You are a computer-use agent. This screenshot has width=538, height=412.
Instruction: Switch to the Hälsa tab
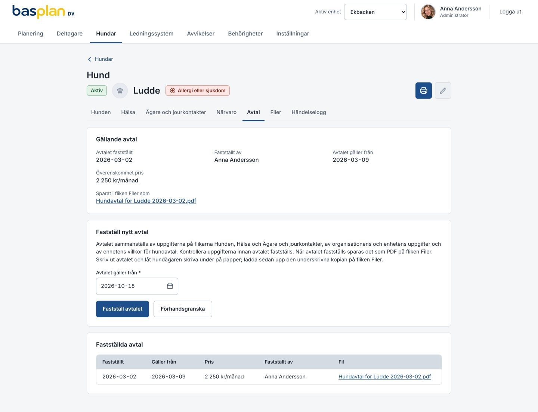128,112
